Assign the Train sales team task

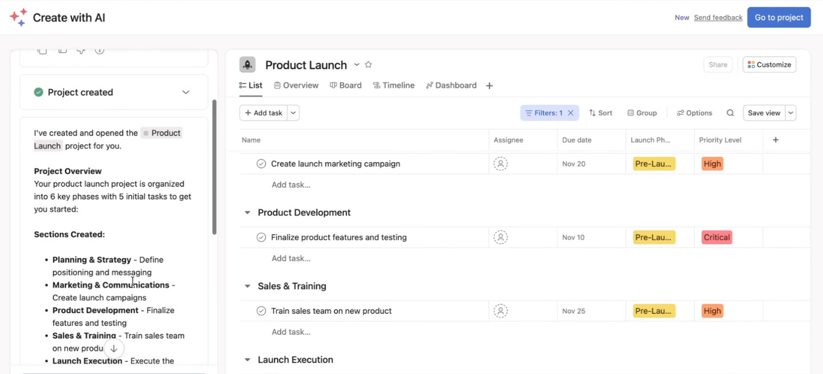coord(500,311)
